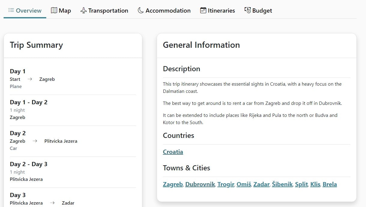
Task: Select the Day 2 Zagreb to Plitvicka Jezera entry
Action: point(44,141)
